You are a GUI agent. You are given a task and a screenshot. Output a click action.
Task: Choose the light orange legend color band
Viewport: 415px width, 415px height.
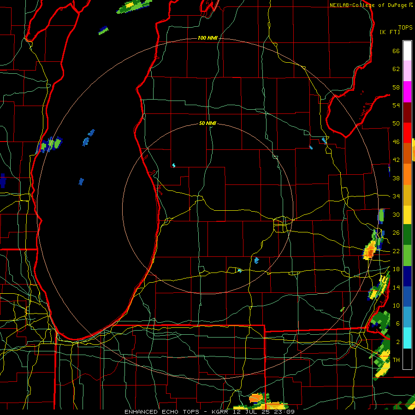(407, 174)
